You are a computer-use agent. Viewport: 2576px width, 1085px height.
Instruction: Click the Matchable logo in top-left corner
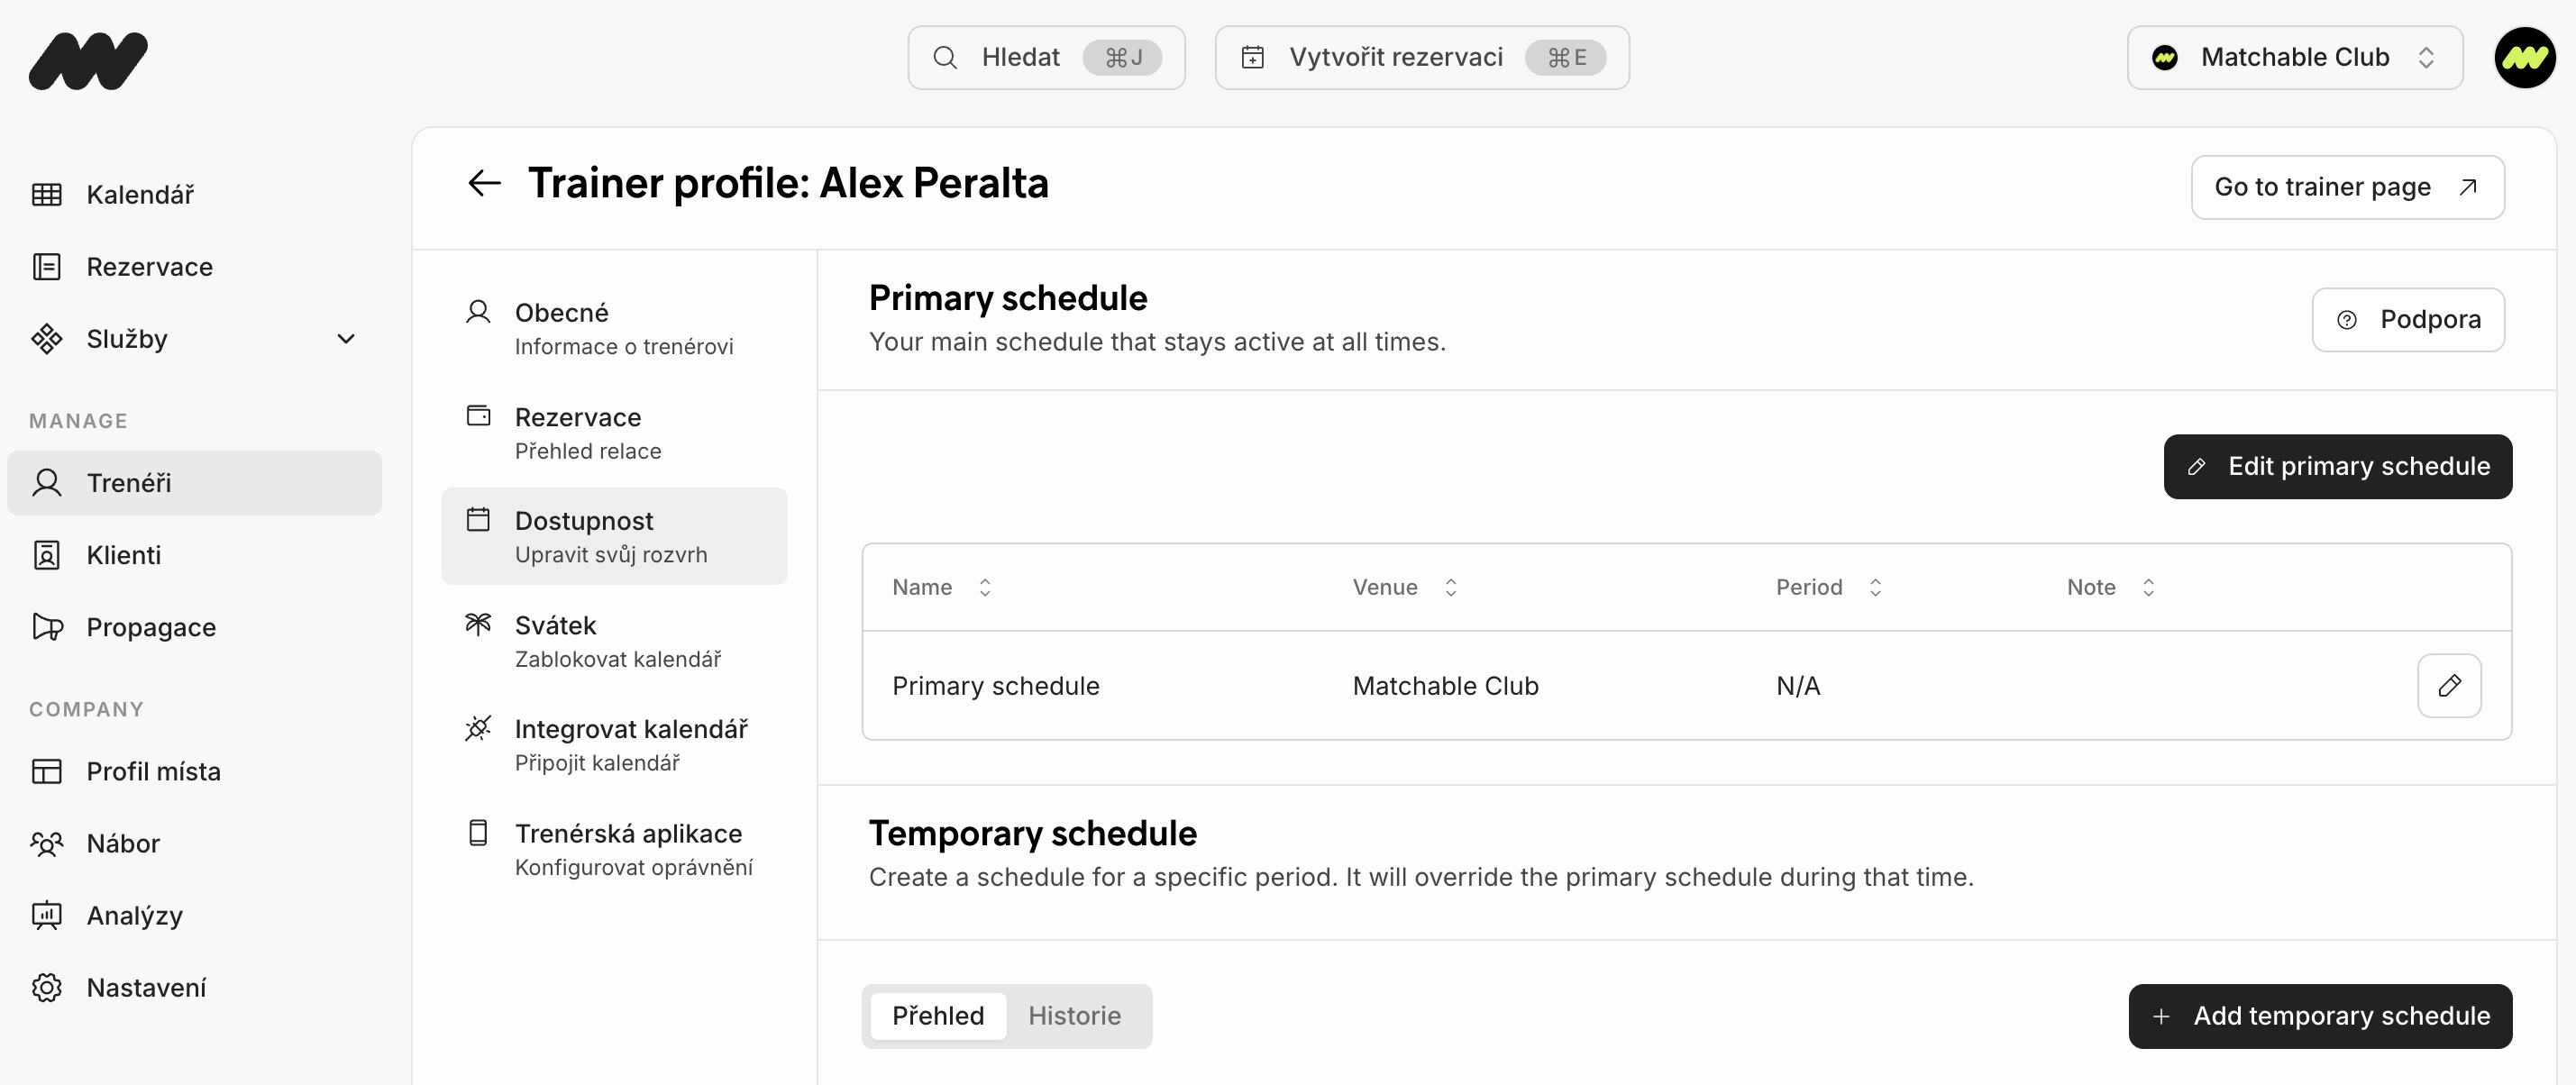coord(88,60)
